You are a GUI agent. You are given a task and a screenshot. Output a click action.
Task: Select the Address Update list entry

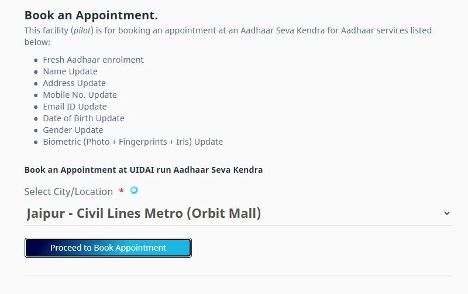point(74,83)
